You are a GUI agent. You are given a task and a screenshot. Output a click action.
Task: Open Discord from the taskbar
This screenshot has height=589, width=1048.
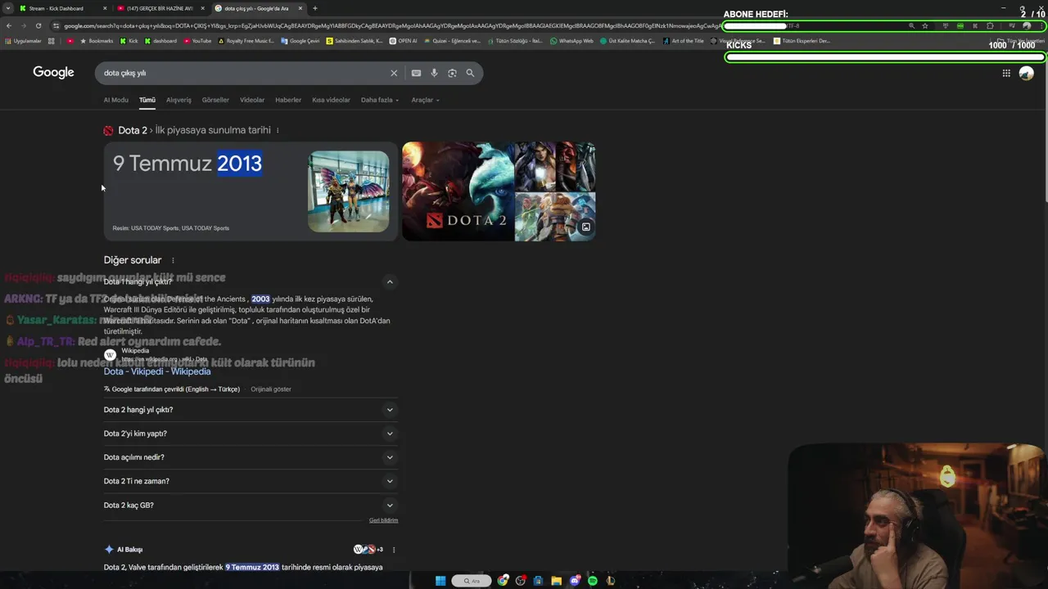575,581
